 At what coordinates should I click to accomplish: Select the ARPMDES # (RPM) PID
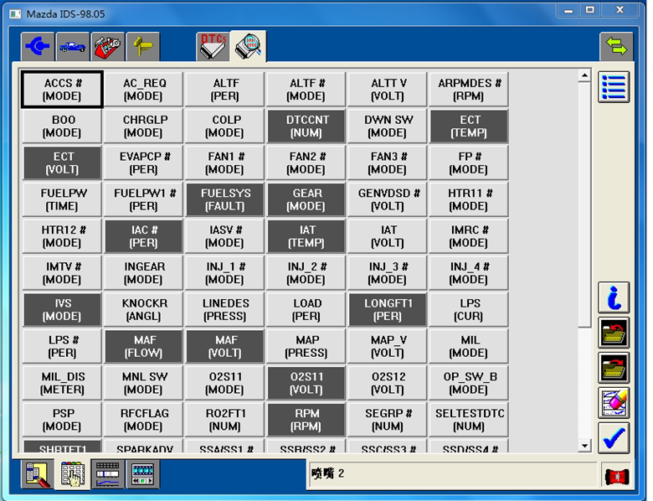tap(469, 90)
